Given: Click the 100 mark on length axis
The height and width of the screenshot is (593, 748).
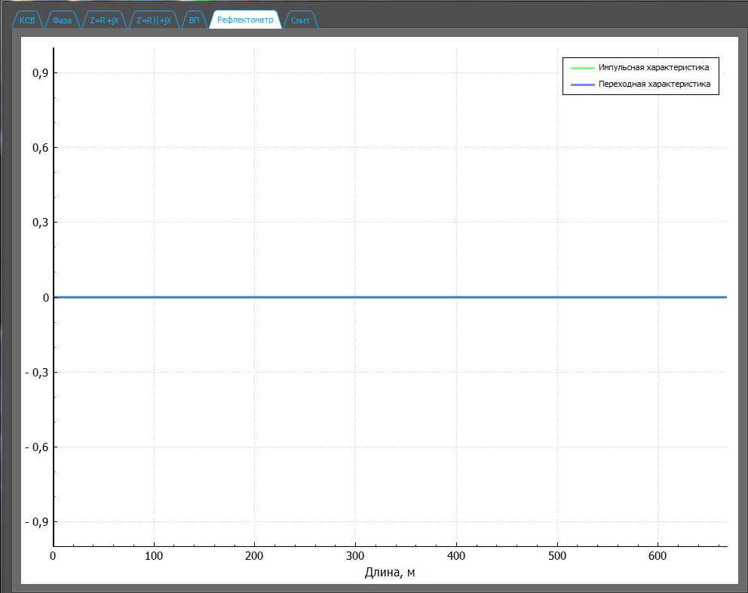Looking at the screenshot, I should (154, 555).
